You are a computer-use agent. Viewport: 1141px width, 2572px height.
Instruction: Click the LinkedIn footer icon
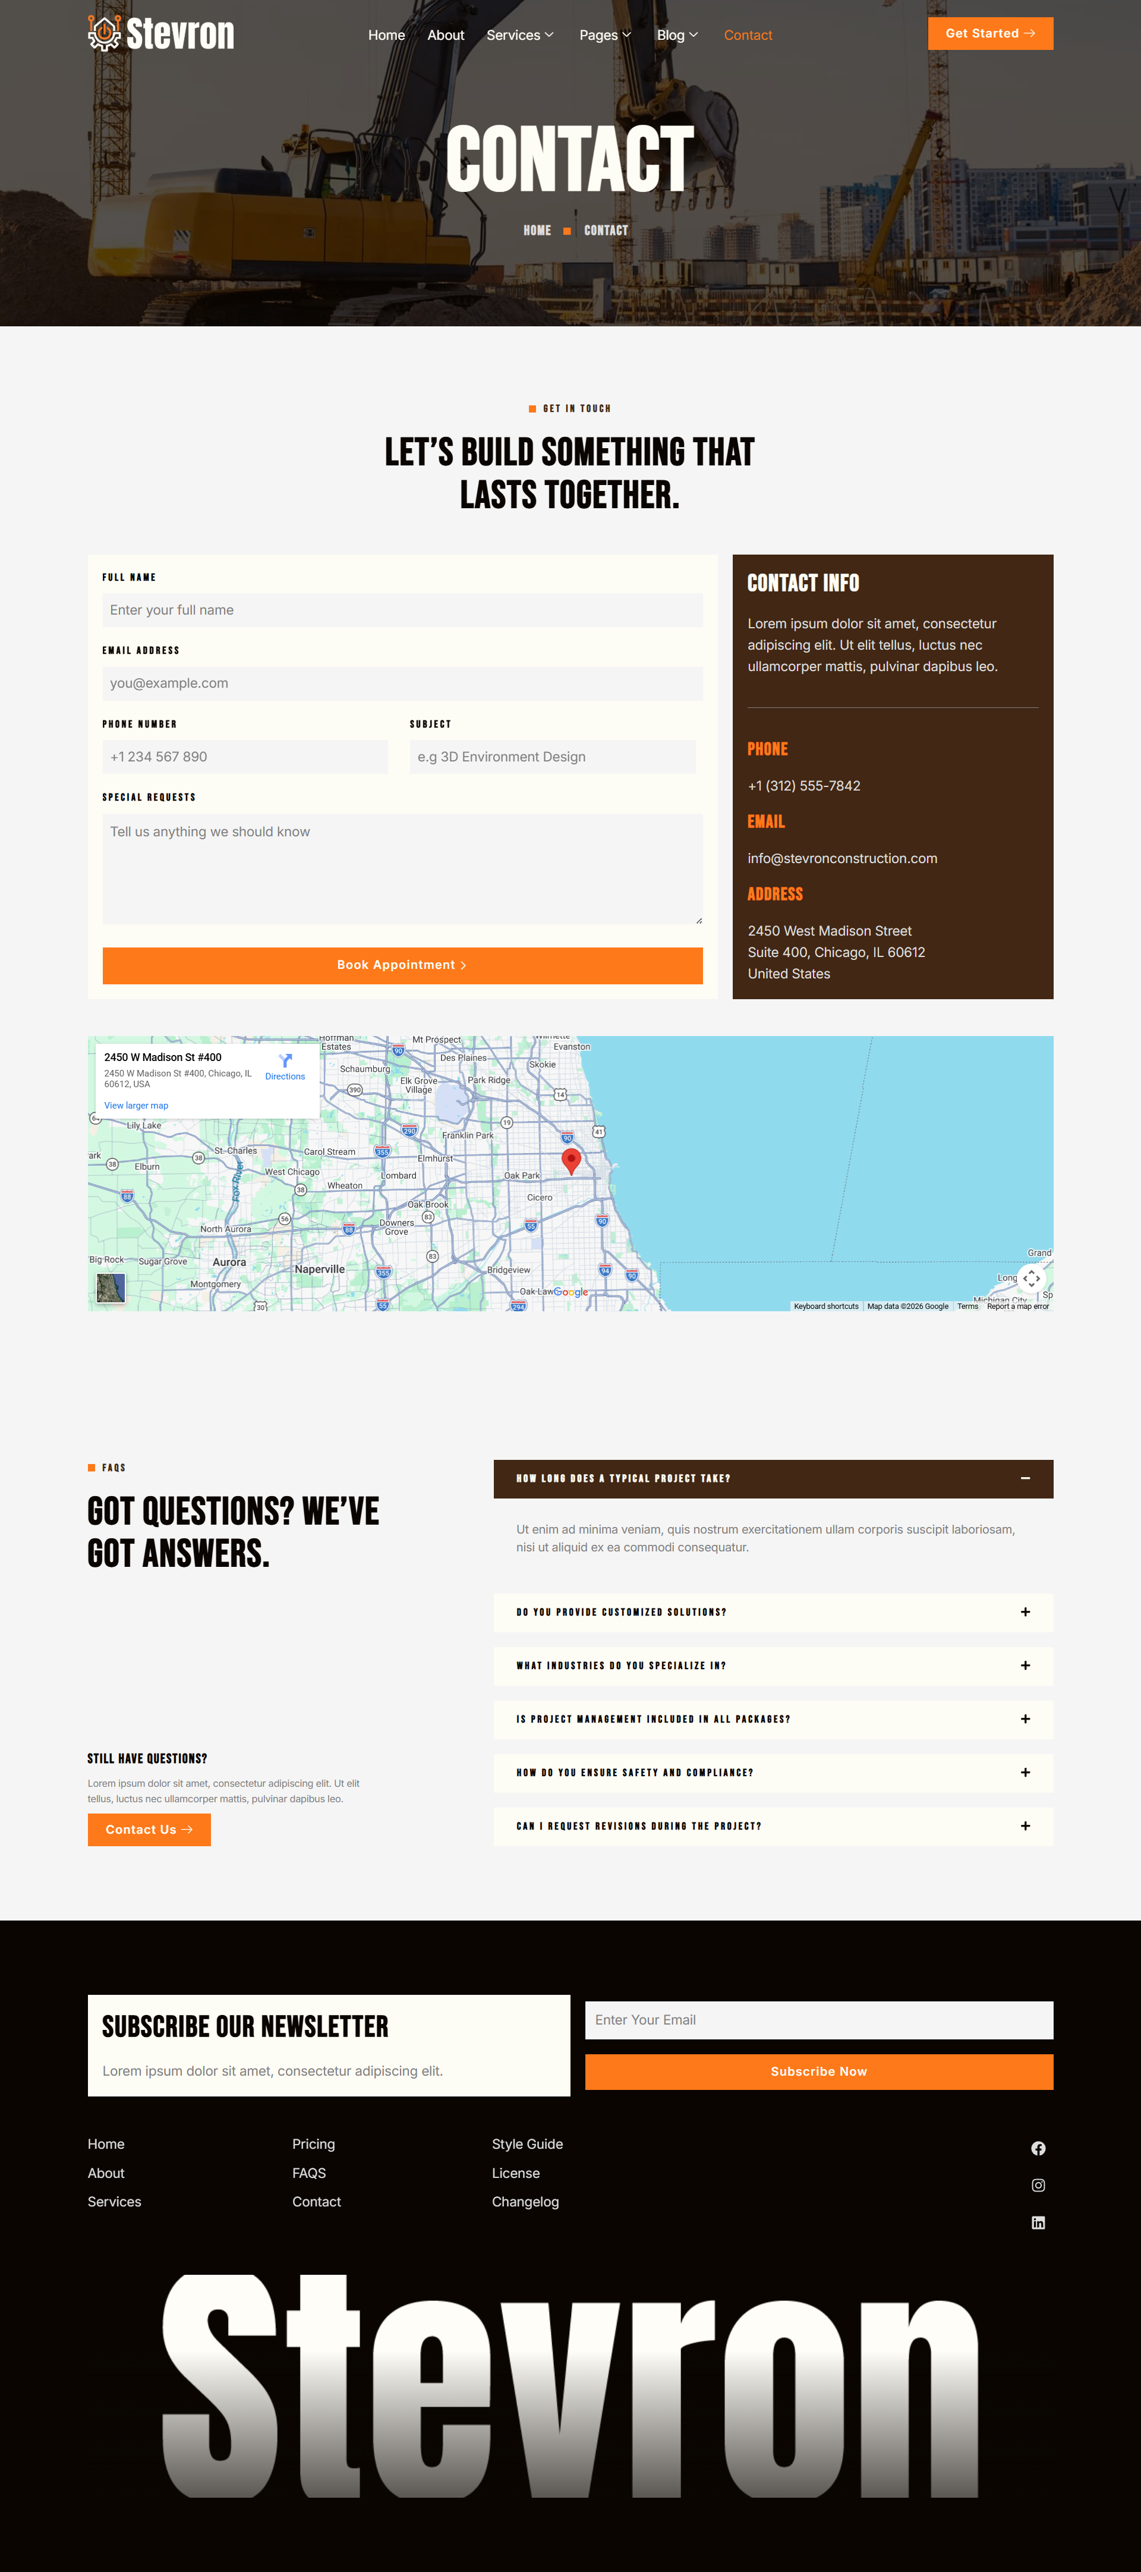[1038, 2222]
